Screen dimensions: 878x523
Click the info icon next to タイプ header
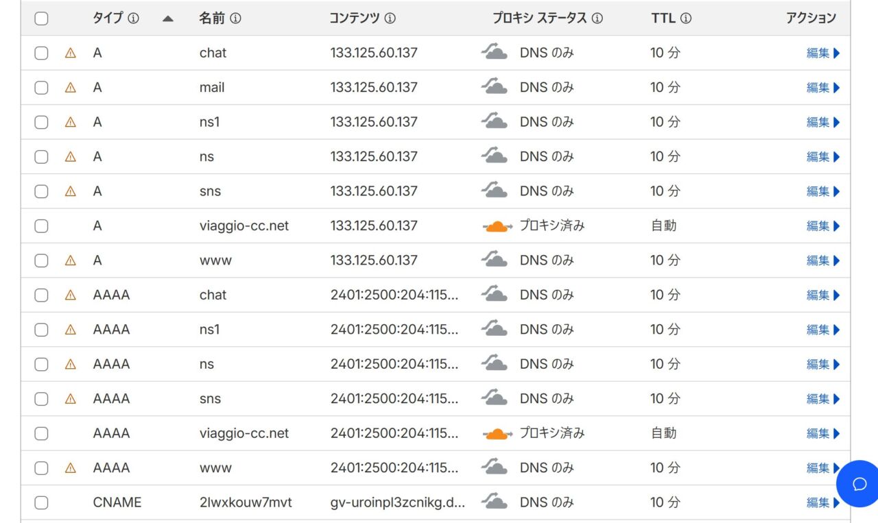pyautogui.click(x=134, y=19)
